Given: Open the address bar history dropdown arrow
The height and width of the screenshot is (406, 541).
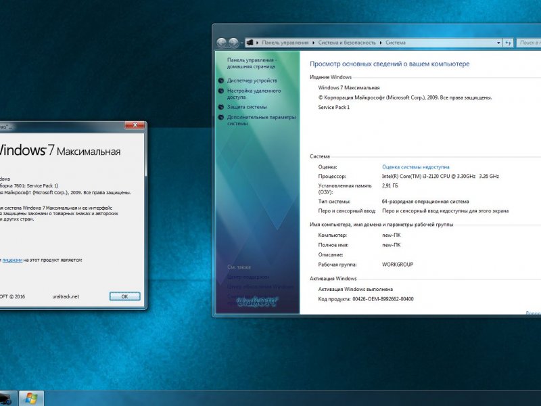Looking at the screenshot, I should tap(498, 43).
